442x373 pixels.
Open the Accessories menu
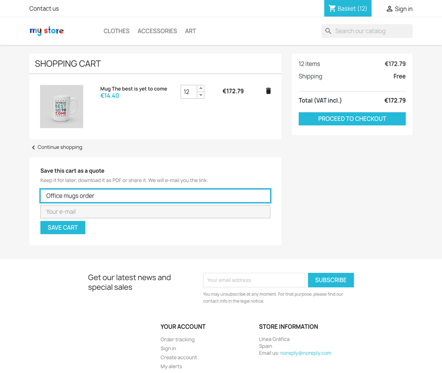pyautogui.click(x=157, y=31)
